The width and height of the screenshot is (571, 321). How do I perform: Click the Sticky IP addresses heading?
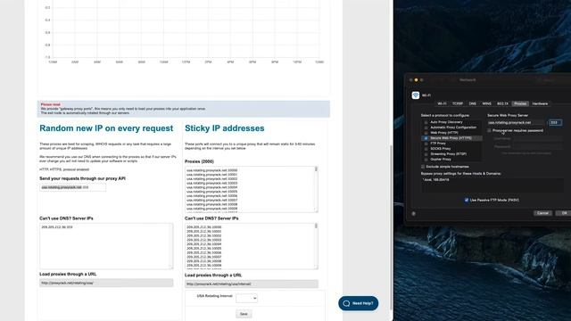pos(224,128)
